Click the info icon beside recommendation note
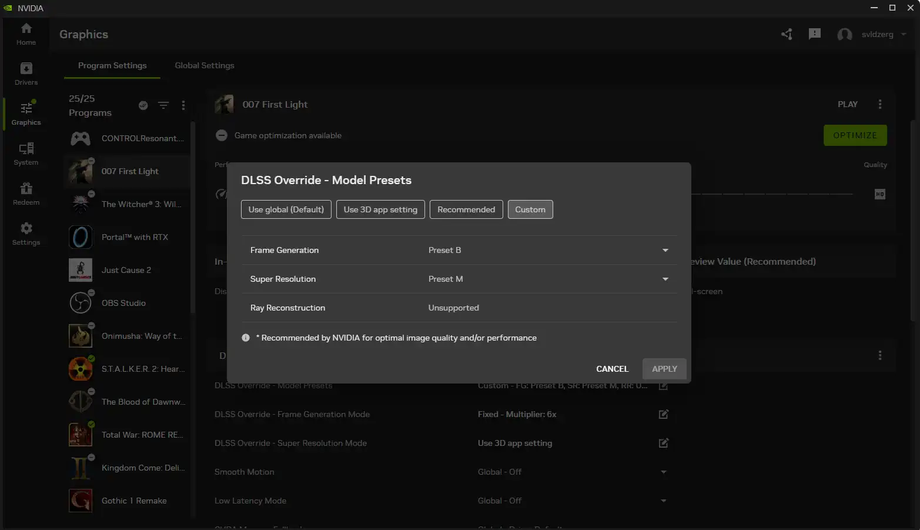 (x=246, y=338)
